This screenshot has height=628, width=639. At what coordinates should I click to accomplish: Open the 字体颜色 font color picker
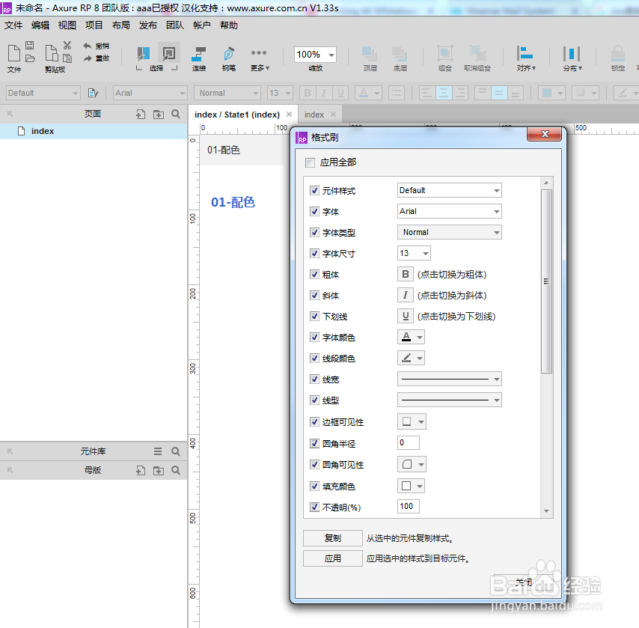pyautogui.click(x=411, y=338)
